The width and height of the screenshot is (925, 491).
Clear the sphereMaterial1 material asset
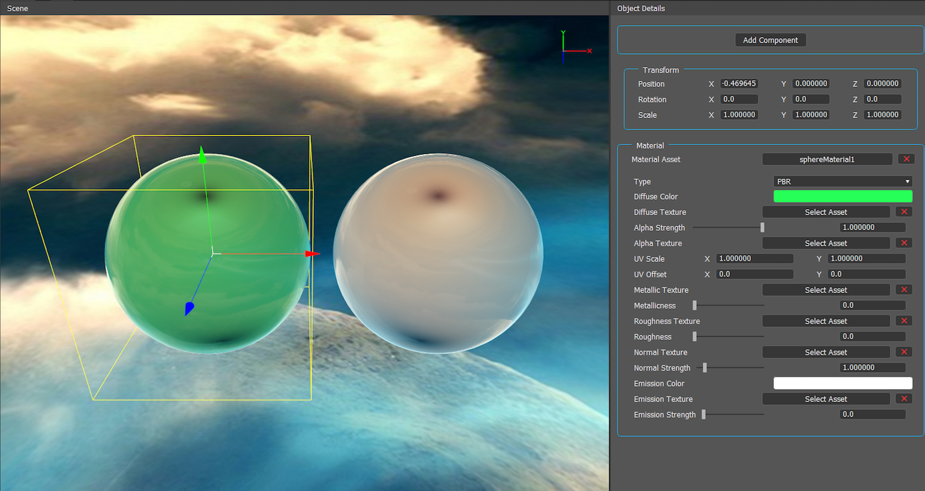(906, 159)
